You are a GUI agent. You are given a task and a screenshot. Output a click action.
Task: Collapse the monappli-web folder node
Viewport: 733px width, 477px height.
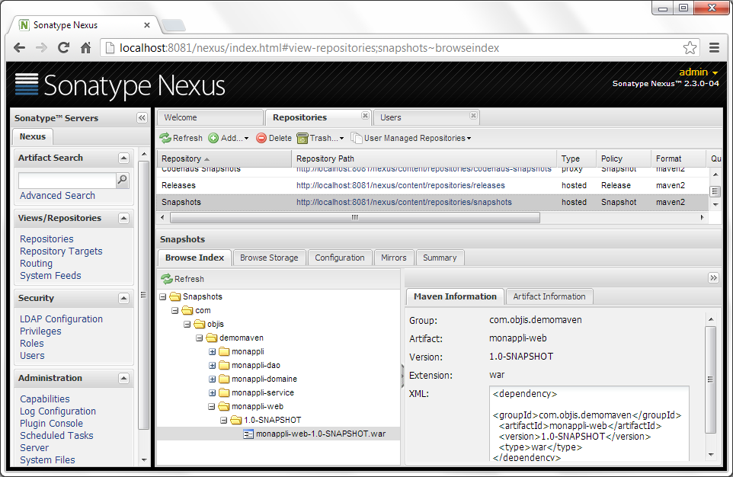tap(211, 406)
